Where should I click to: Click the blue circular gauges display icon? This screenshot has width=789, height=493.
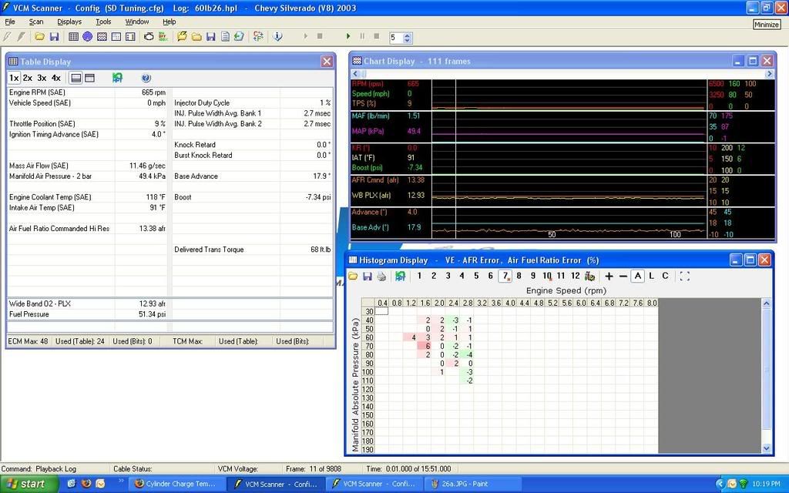pos(87,36)
